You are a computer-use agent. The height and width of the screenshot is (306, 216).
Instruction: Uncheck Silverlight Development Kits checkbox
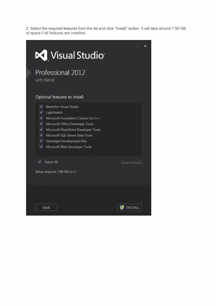41,141
